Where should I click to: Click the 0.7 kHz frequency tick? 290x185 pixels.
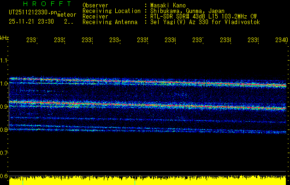tap(4, 153)
